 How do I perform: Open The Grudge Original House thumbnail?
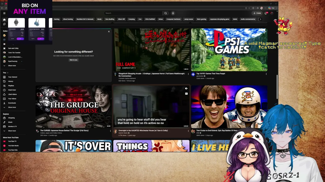coord(73,107)
